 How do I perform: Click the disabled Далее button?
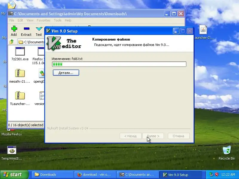tap(153, 136)
